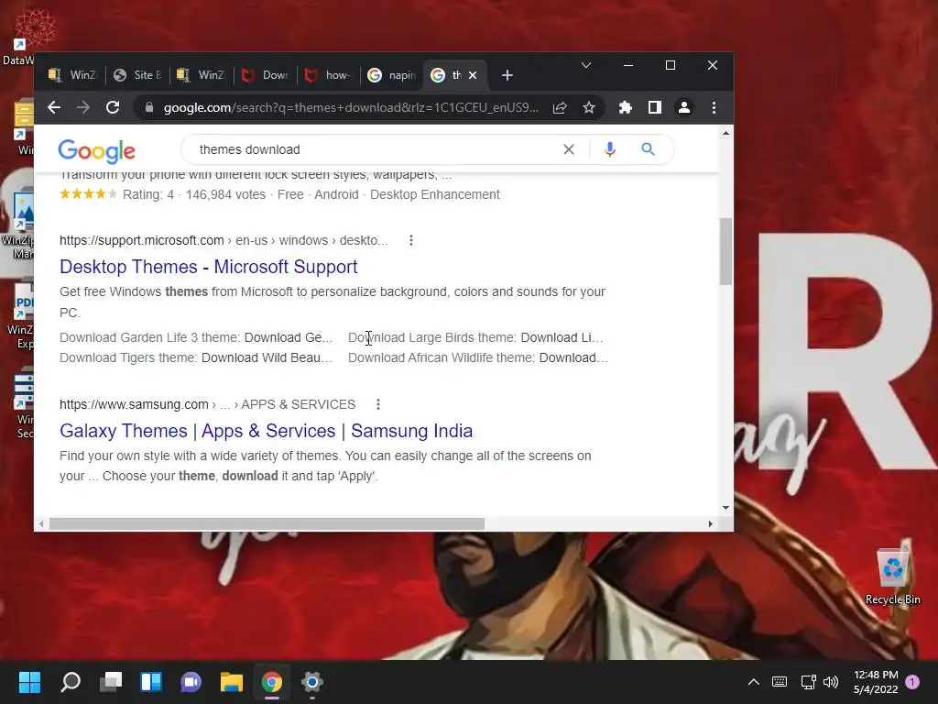Image resolution: width=938 pixels, height=704 pixels.
Task: Open Task View on the taskbar
Action: point(111,682)
